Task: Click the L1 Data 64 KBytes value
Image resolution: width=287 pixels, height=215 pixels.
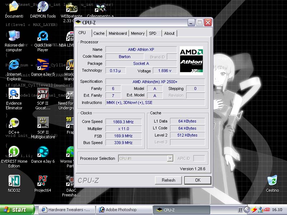Action: click(187, 121)
